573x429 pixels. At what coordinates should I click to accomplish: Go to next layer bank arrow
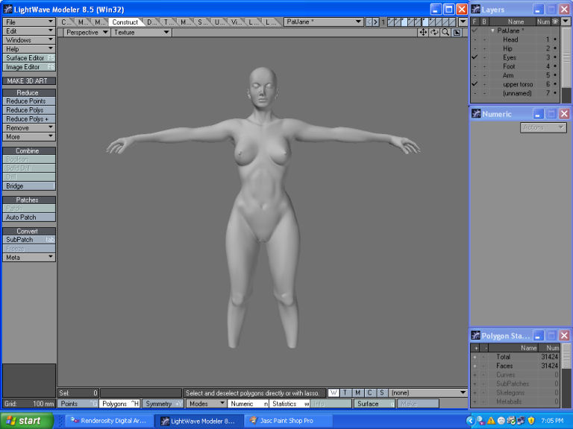pyautogui.click(x=376, y=22)
